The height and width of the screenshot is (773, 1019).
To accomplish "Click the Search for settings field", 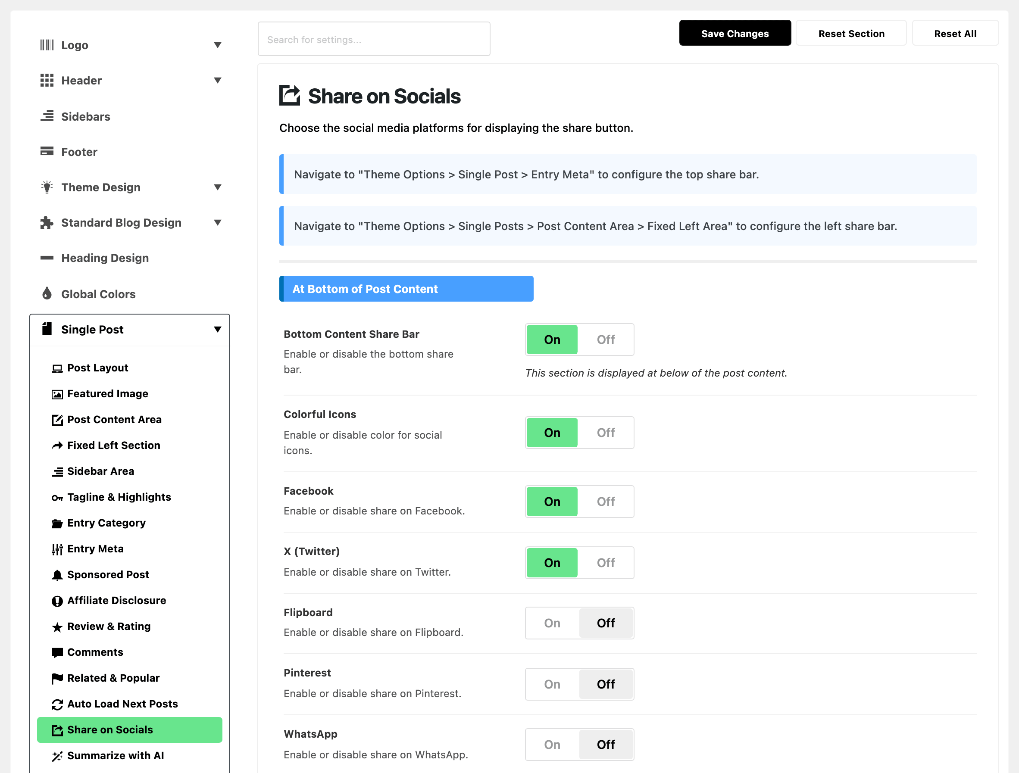I will point(374,39).
